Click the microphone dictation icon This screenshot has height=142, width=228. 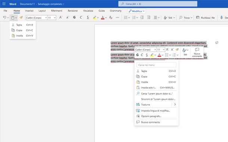point(221,18)
